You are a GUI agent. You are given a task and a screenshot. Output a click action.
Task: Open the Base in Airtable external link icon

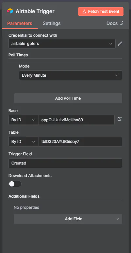point(120,119)
